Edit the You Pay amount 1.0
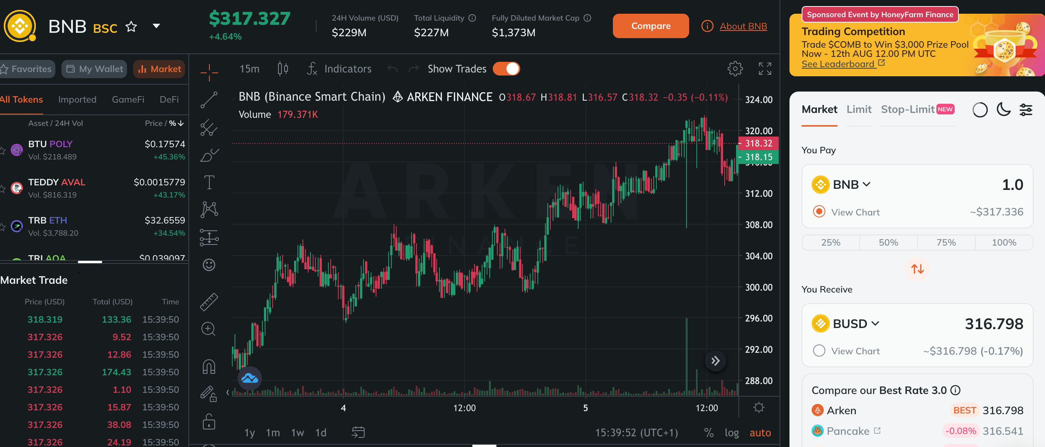The width and height of the screenshot is (1045, 447). 1012,185
